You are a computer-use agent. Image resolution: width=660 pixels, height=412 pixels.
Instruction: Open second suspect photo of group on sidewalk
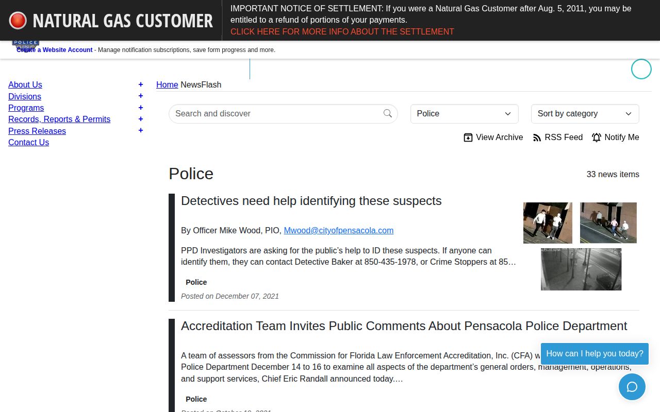click(x=608, y=223)
